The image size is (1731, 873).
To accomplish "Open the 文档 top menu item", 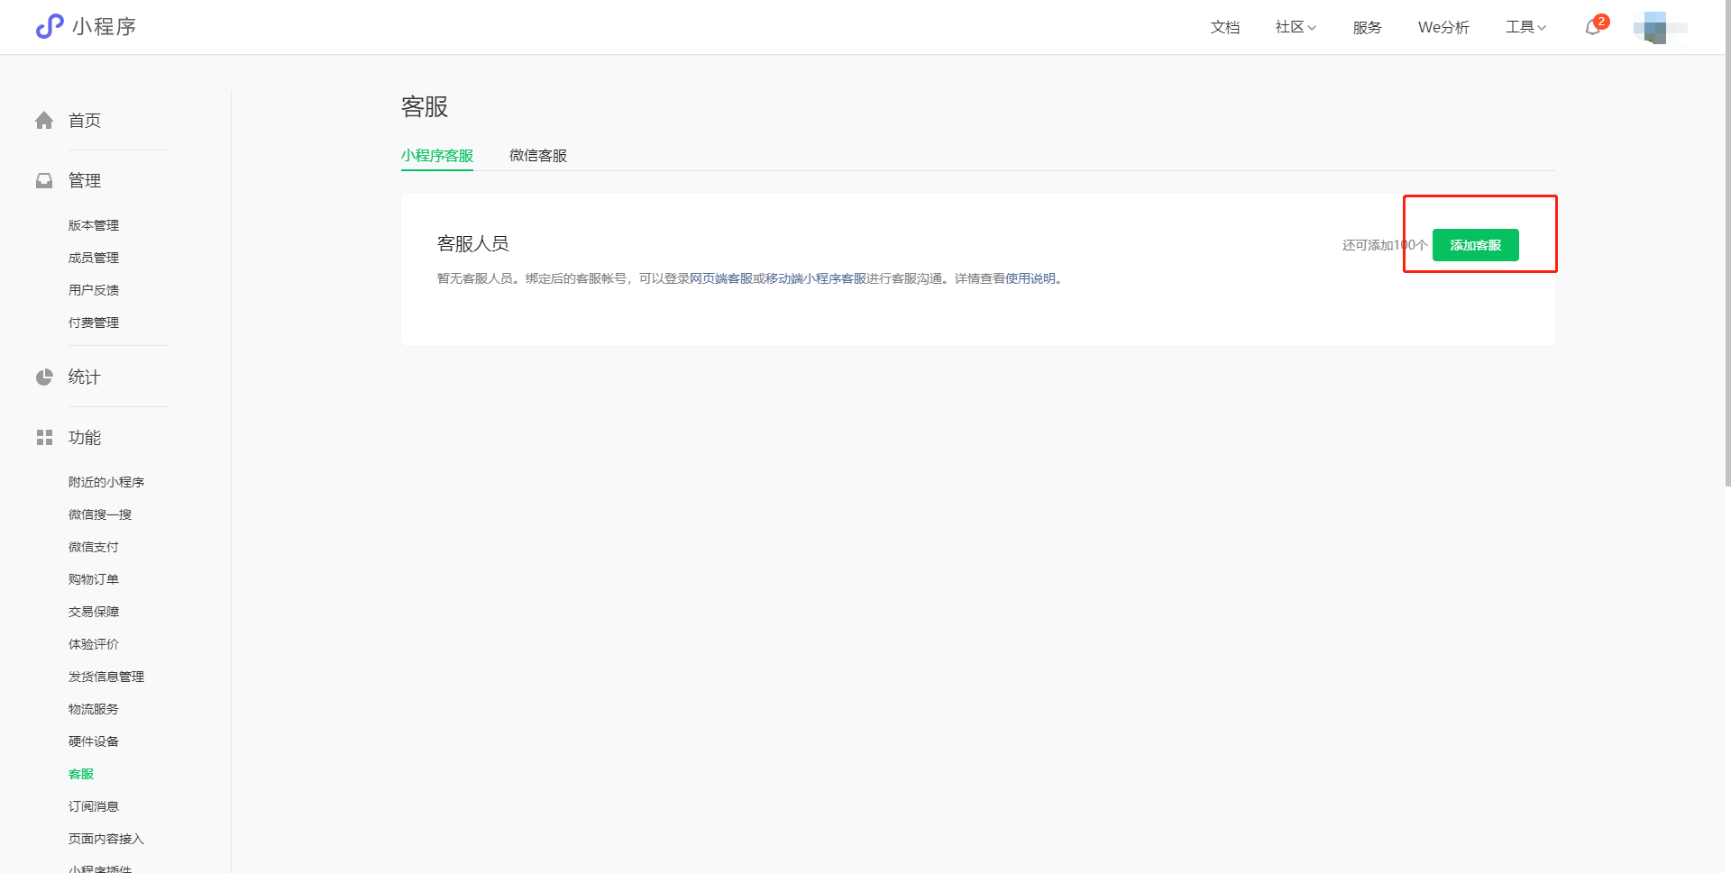I will pyautogui.click(x=1224, y=27).
